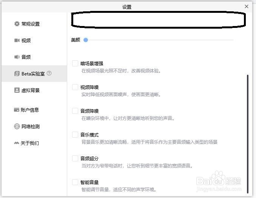The width and height of the screenshot is (256, 198).
Task: Open the 常规设置 settings page
Action: click(34, 24)
